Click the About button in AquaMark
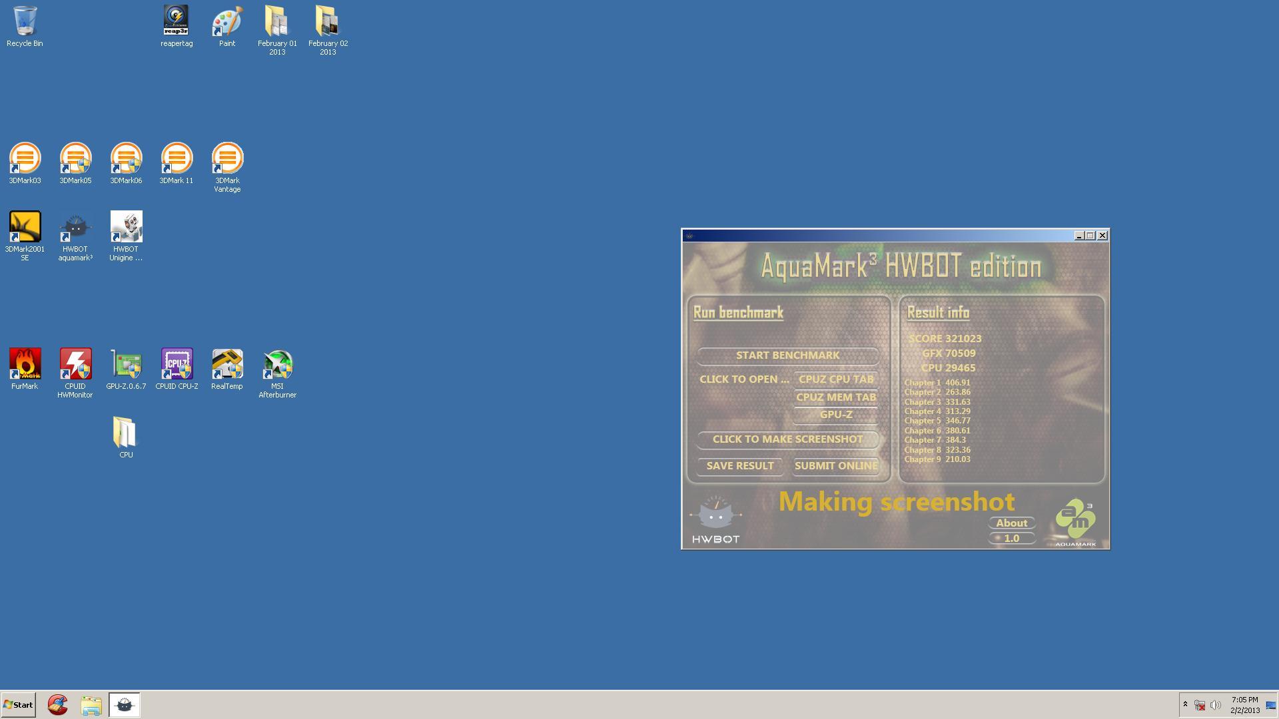 (1011, 523)
